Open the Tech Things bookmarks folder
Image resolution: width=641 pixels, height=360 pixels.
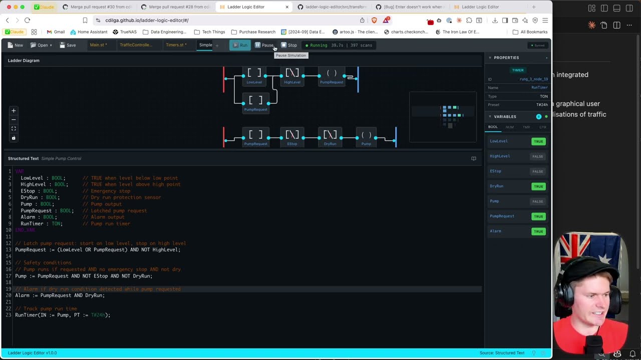[x=210, y=32]
